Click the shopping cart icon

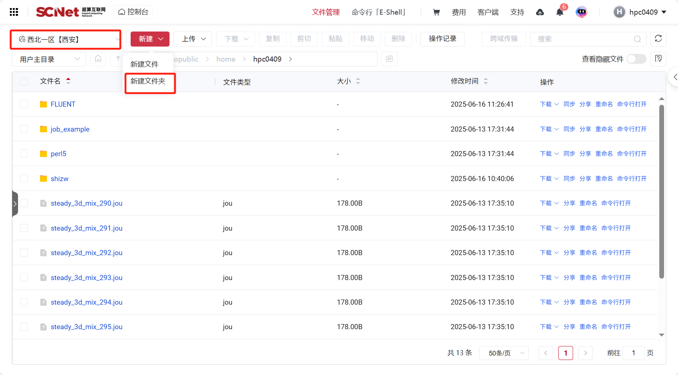[x=436, y=12]
